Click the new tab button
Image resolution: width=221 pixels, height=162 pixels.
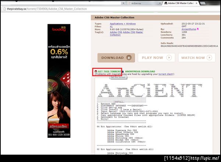[x=203, y=3]
